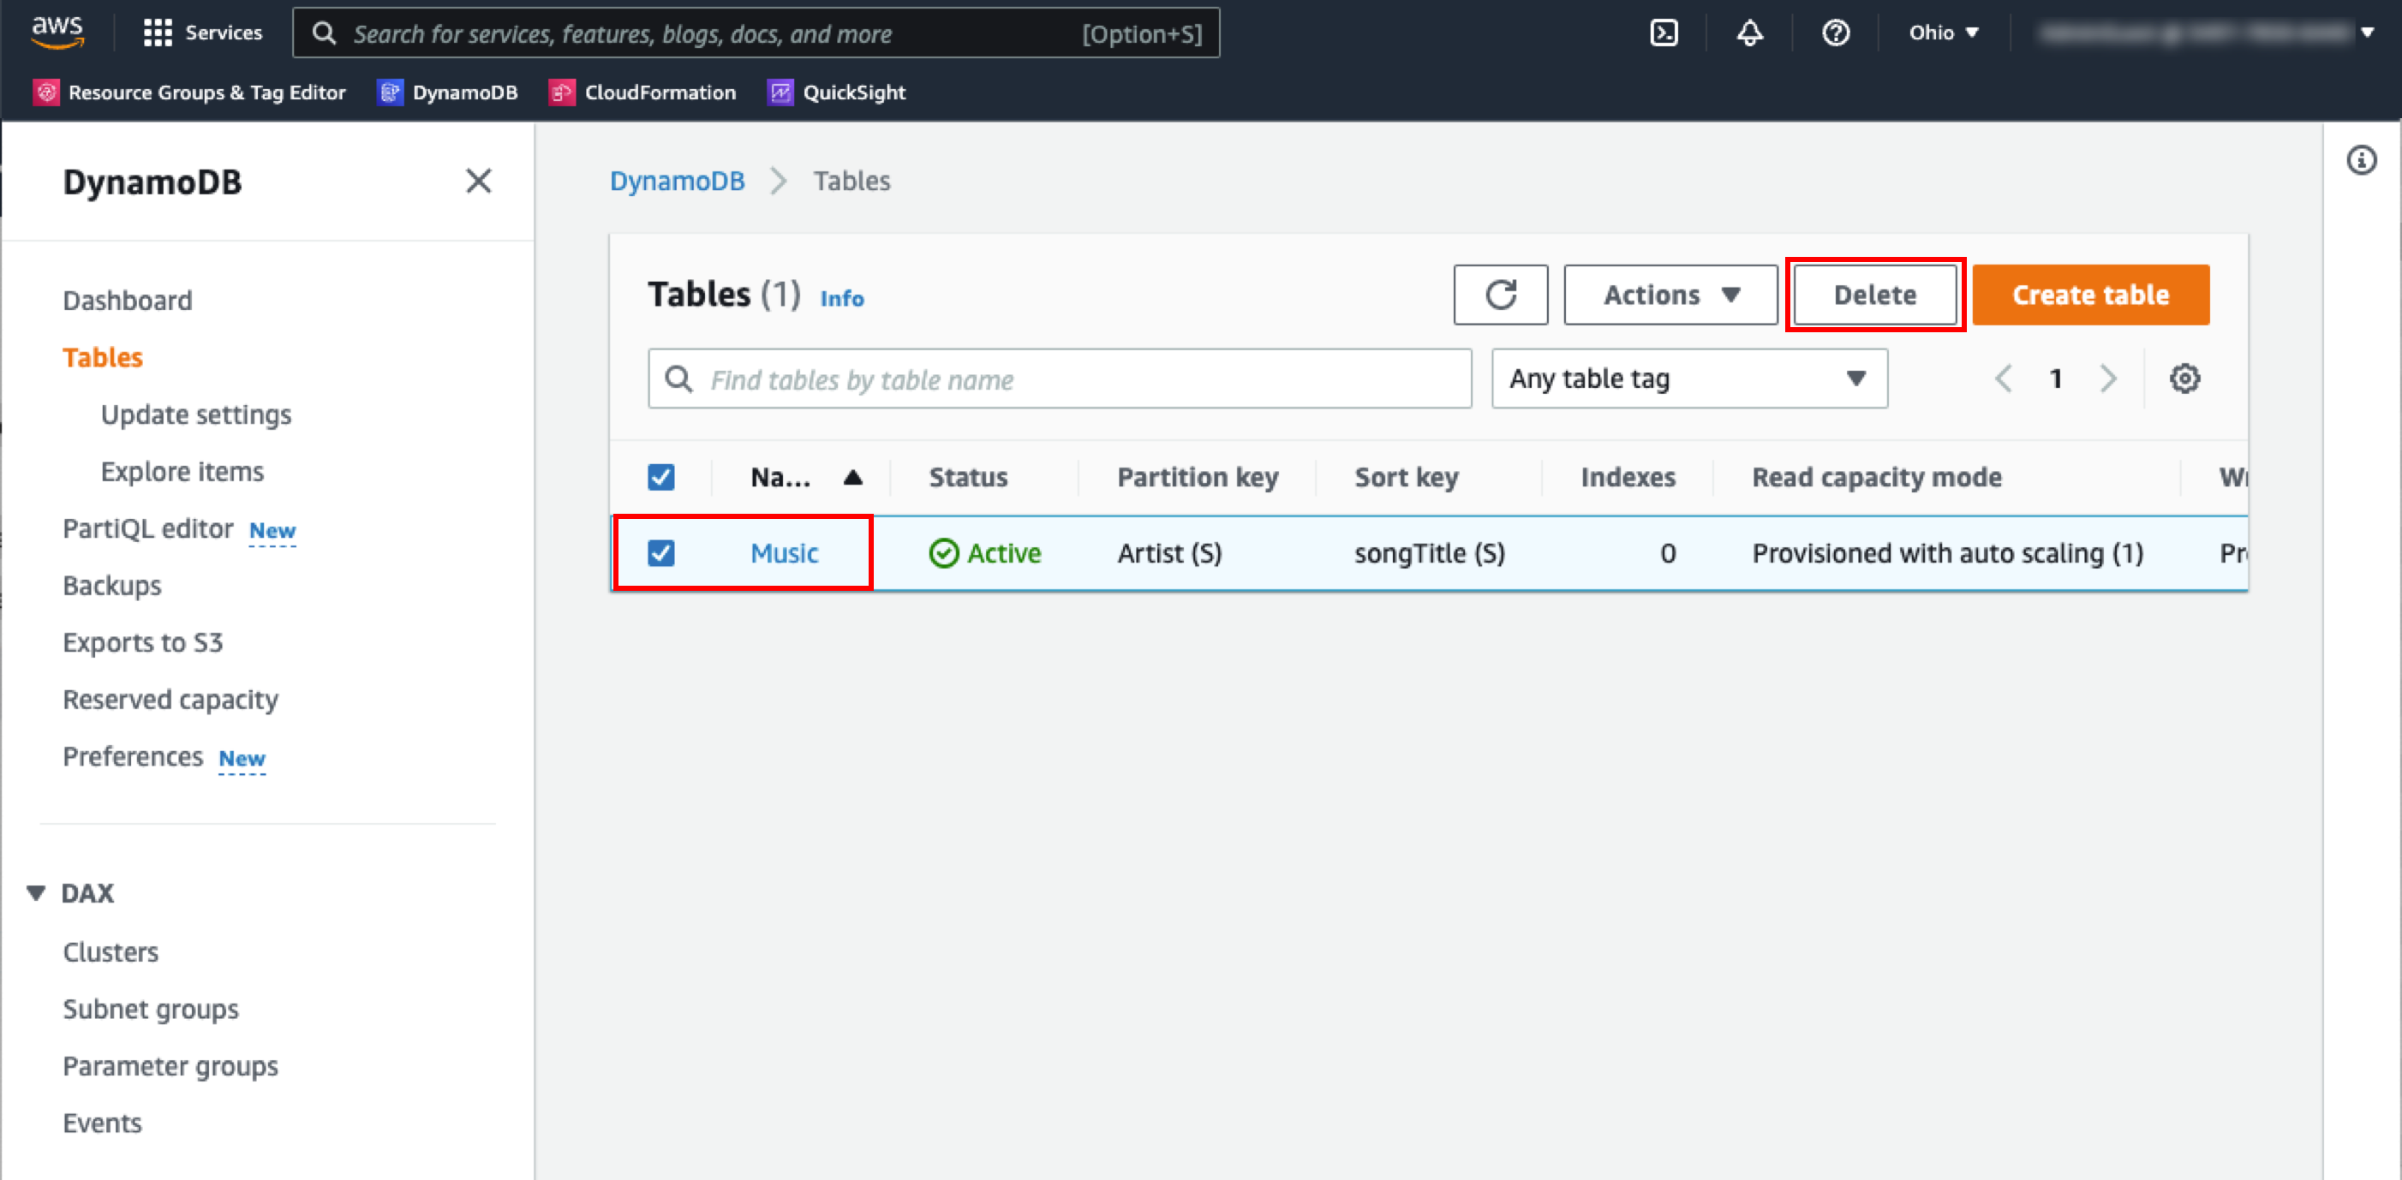The image size is (2402, 1180).
Task: Open the notifications bell
Action: pos(1749,33)
